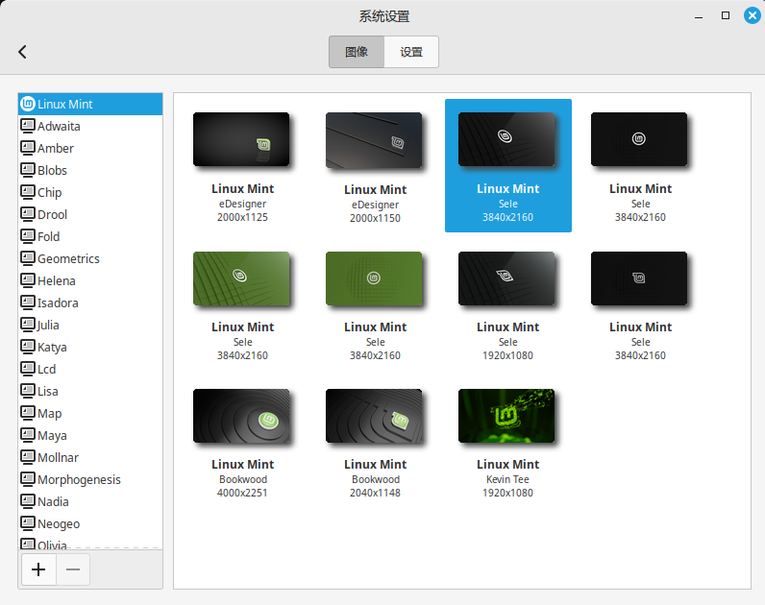Click the Morphogenesis folder icon
The image size is (765, 605).
[x=28, y=479]
